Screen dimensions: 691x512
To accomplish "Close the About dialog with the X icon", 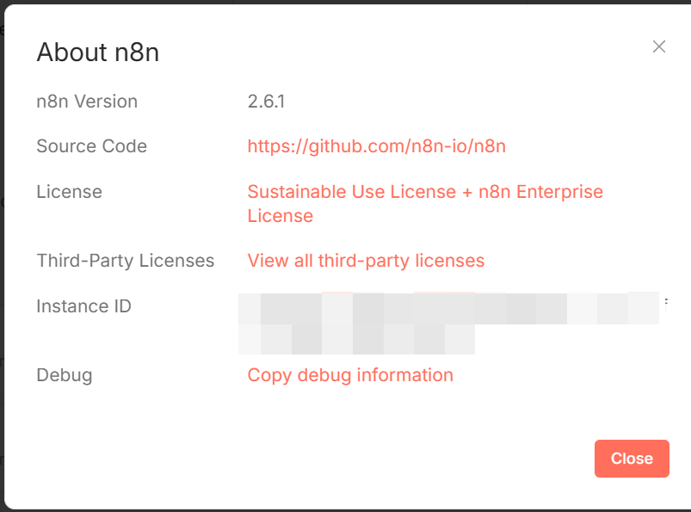I will tap(659, 46).
